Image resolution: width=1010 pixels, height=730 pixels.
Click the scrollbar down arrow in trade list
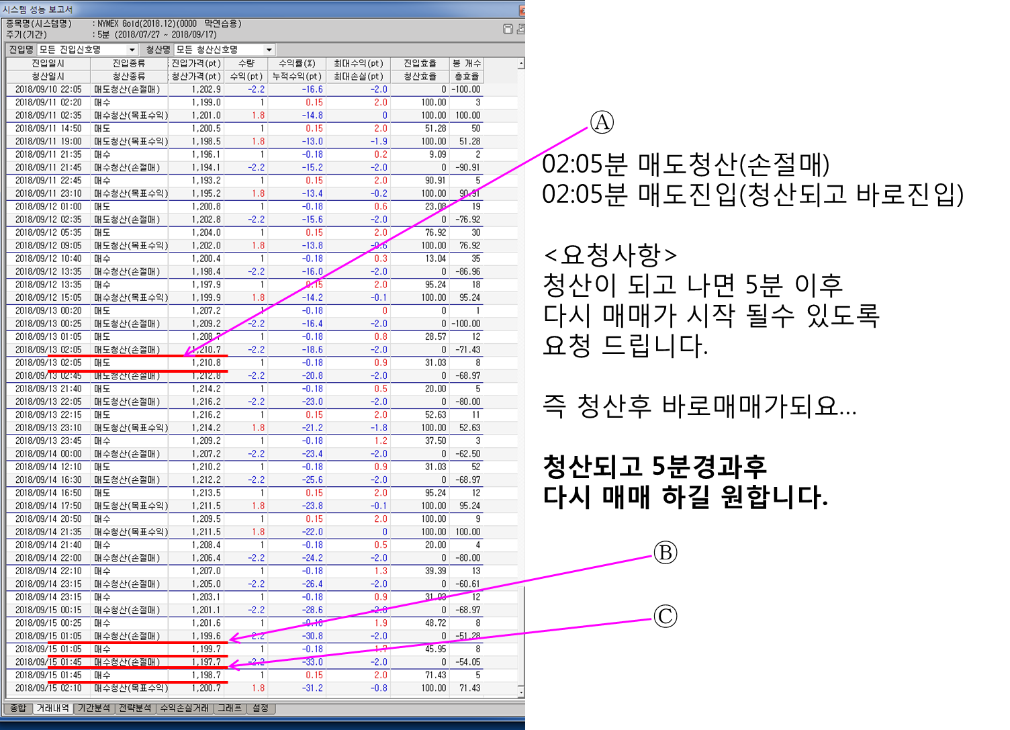[x=521, y=691]
